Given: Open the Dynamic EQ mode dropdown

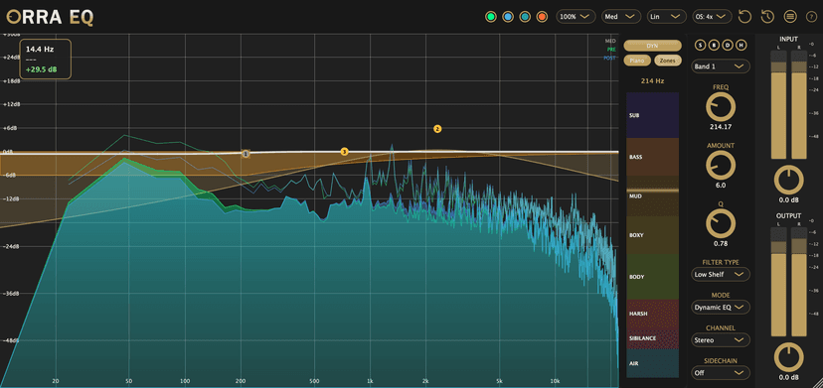Looking at the screenshot, I should [x=721, y=308].
